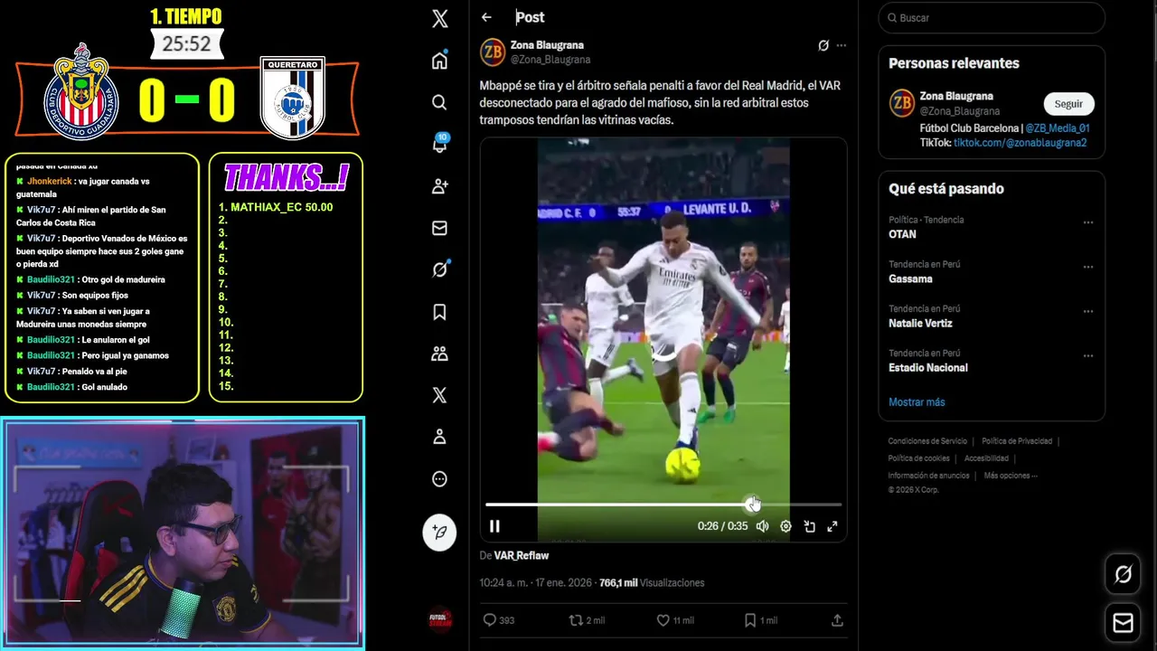Click the Grok explain icon on post header
This screenshot has height=651, width=1157.
pyautogui.click(x=823, y=45)
